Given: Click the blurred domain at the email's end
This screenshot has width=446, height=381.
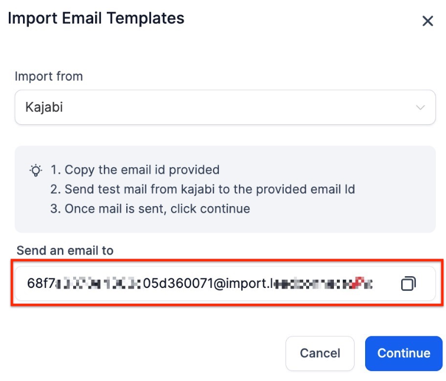Looking at the screenshot, I should [x=322, y=283].
